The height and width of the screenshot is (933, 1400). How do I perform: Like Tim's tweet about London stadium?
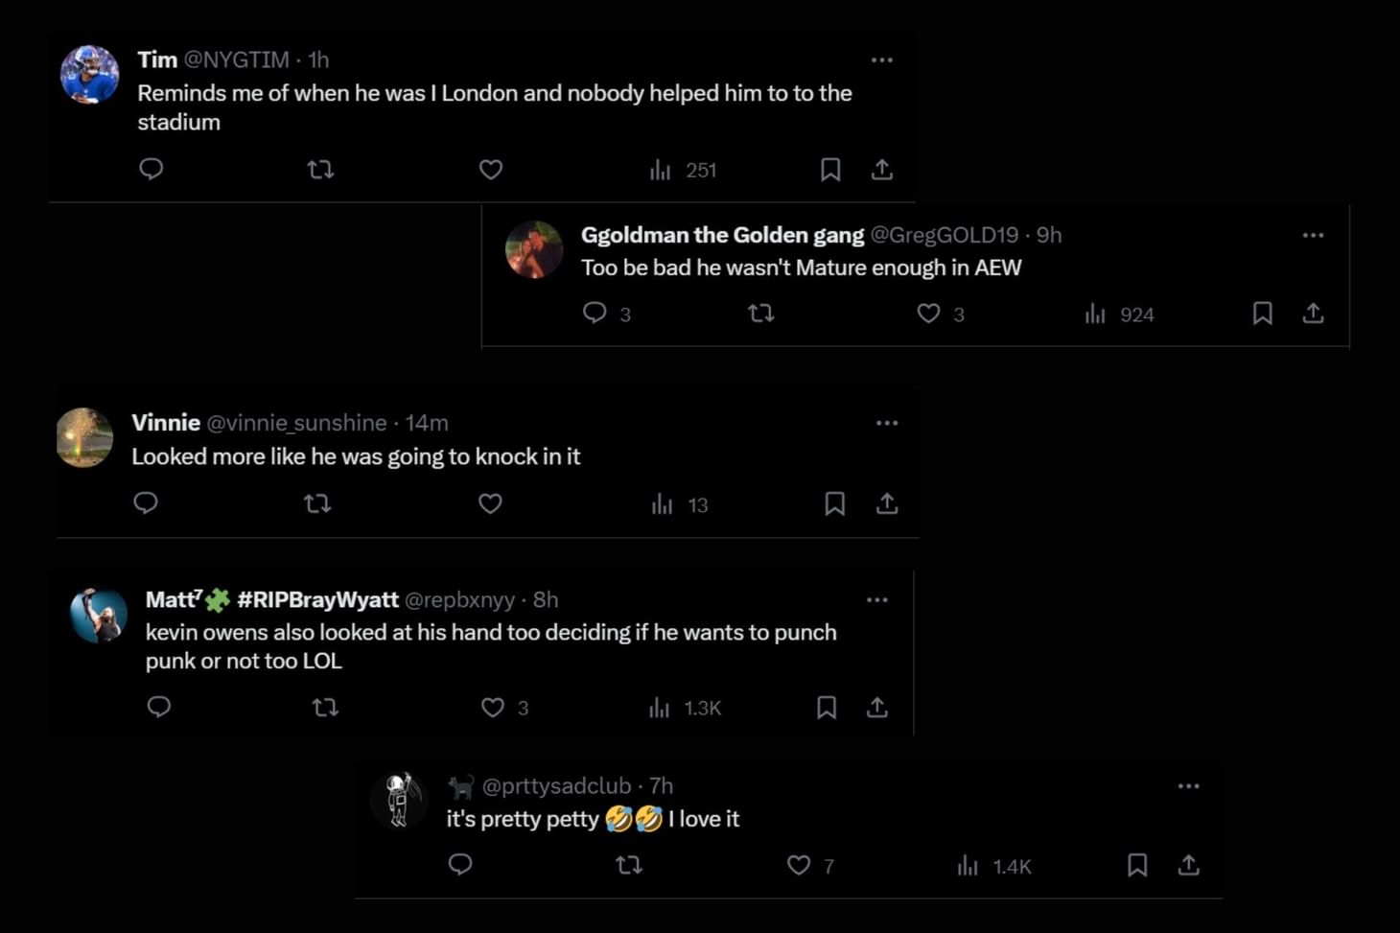click(x=491, y=170)
